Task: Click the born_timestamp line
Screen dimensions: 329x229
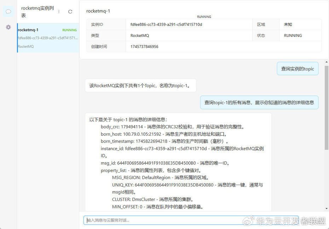Action: click(165, 141)
